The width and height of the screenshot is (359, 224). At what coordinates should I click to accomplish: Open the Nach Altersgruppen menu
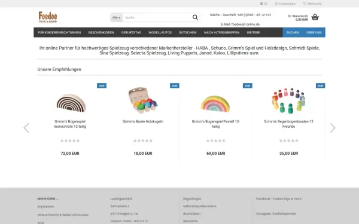pyautogui.click(x=221, y=32)
